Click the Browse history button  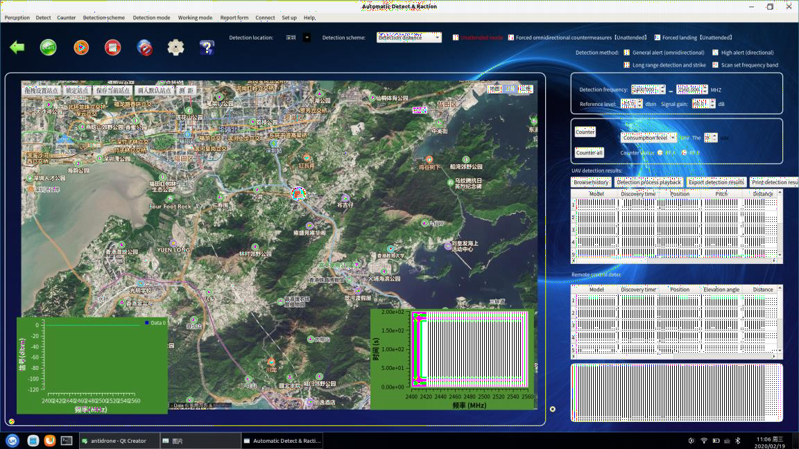tap(591, 182)
